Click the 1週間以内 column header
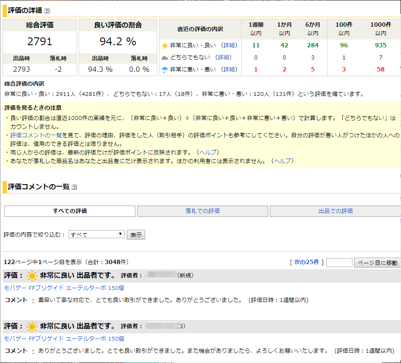This screenshot has width=401, height=363. (x=256, y=29)
